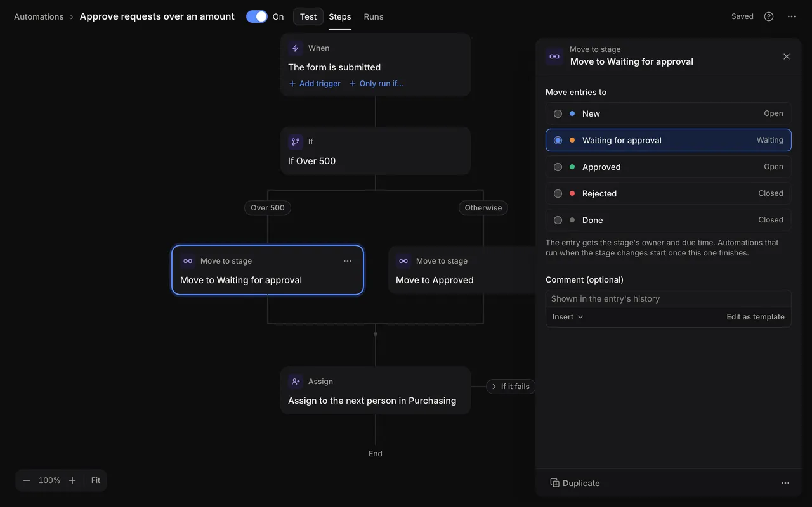Select the Rejected stage radio button

pos(558,194)
